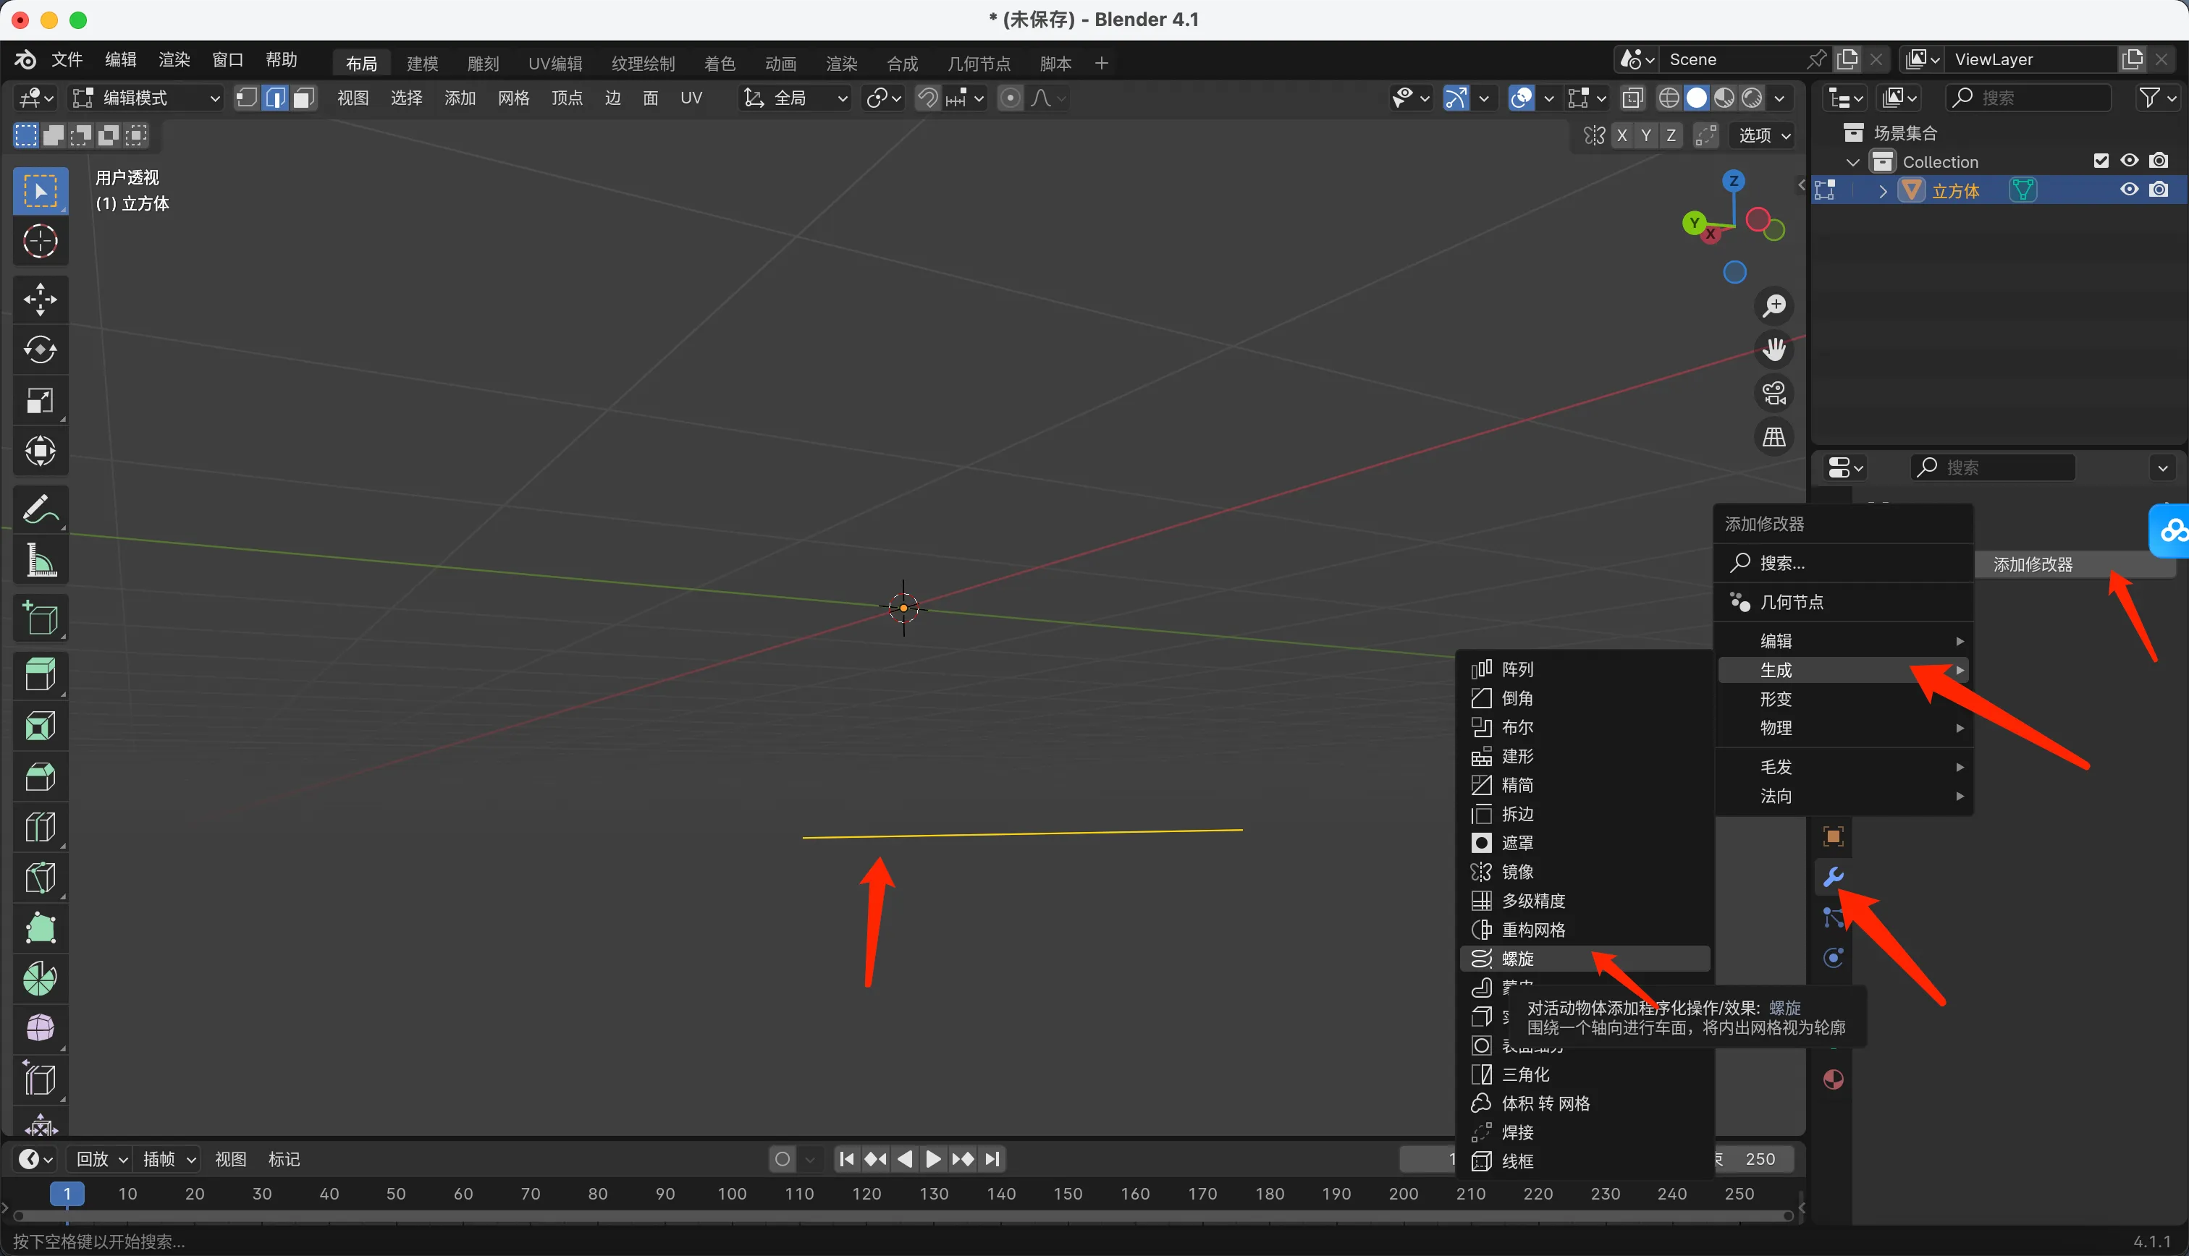
Task: Click the camera view icon
Action: click(x=1774, y=394)
